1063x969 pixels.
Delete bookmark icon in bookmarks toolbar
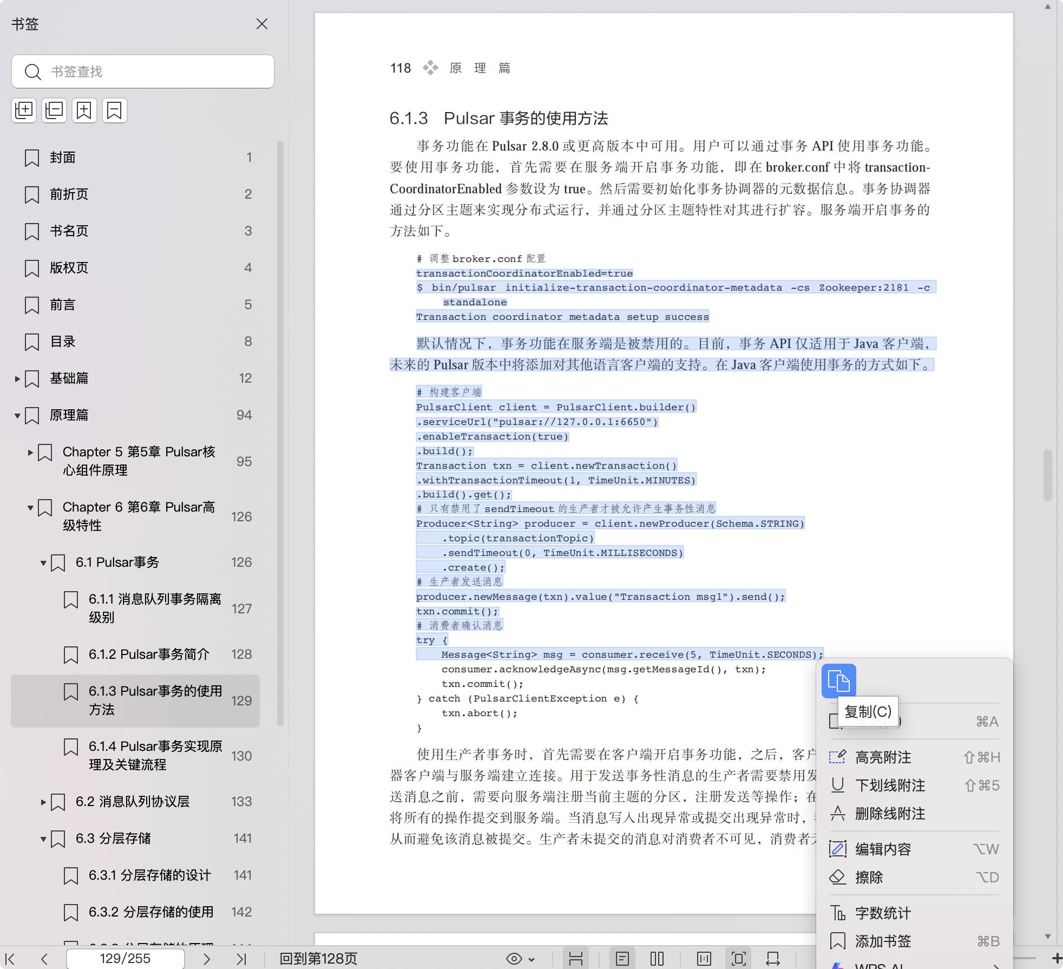pos(115,110)
